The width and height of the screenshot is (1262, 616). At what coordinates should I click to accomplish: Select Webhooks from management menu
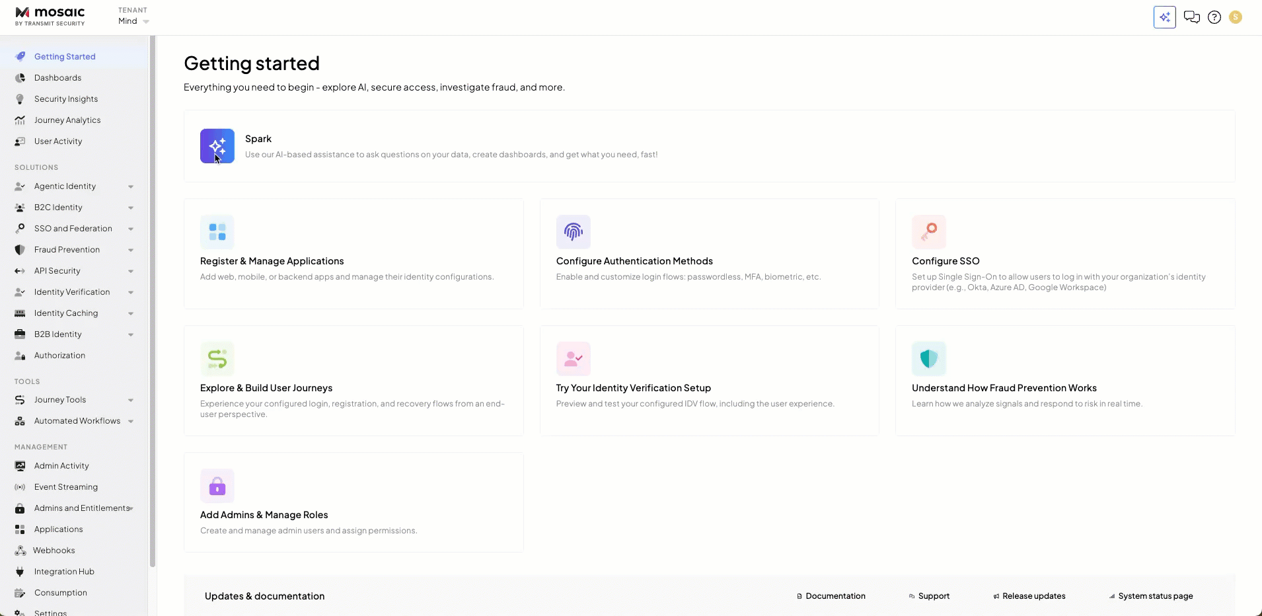pyautogui.click(x=54, y=551)
